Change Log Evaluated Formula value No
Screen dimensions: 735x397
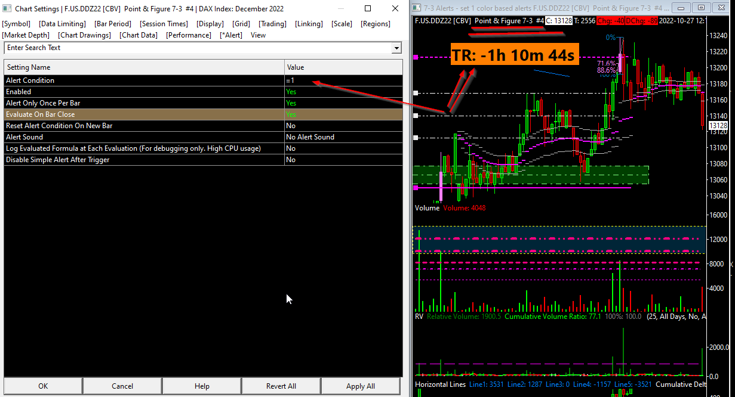click(343, 148)
